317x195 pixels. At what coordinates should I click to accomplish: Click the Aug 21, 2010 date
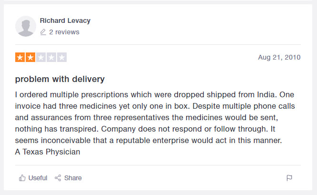279,57
